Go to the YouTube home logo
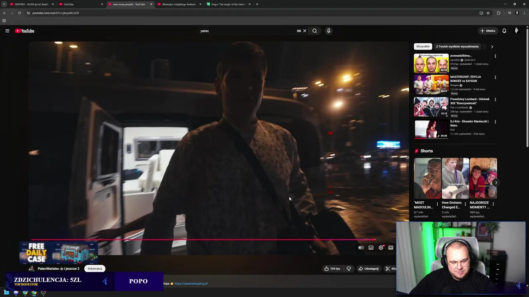Viewport: 529px width, 297px height. point(24,31)
